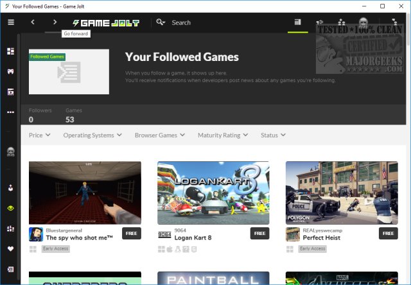Open the user avatar in top bar

[363, 22]
